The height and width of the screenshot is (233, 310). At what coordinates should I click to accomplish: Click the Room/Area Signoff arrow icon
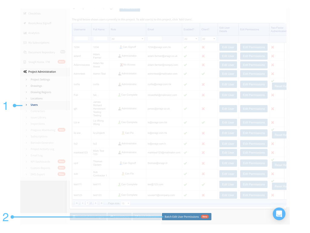[25, 23]
